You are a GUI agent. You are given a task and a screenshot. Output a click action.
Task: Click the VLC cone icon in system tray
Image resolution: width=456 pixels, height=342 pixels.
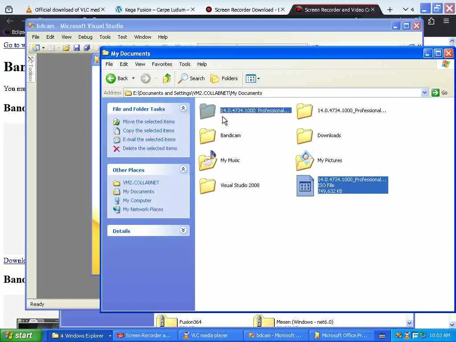point(407,336)
